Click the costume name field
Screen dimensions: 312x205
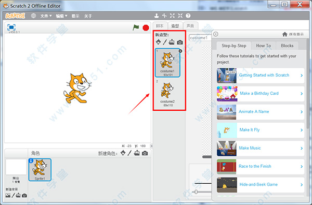pyautogui.click(x=200, y=38)
